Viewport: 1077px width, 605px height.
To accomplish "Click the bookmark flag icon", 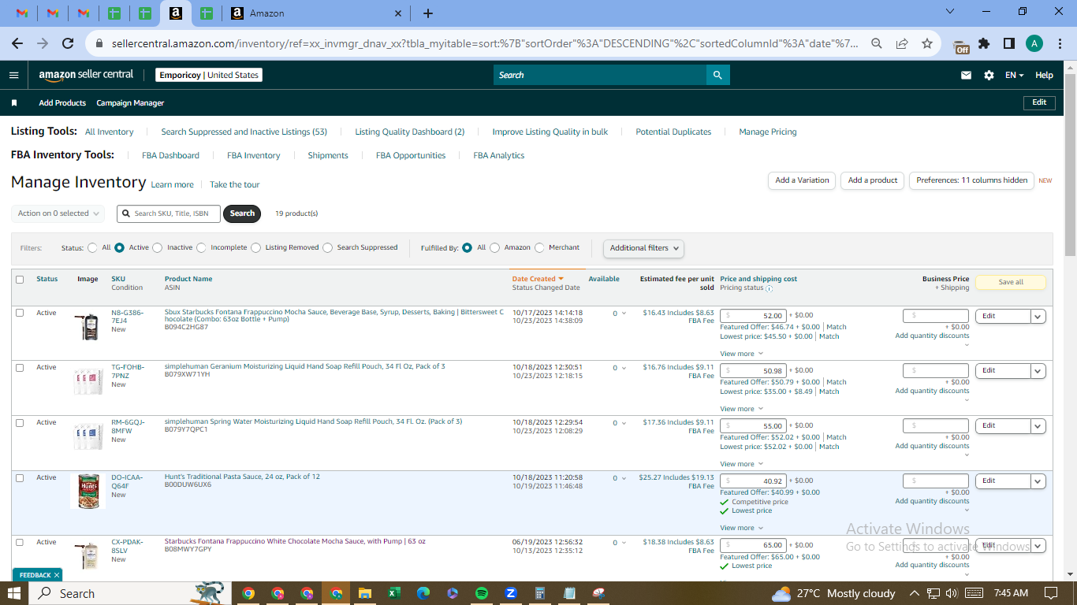I will coord(14,103).
